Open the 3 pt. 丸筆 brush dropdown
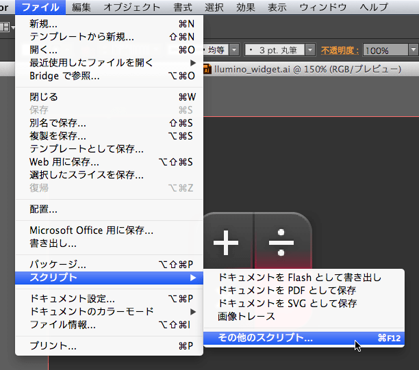The height and width of the screenshot is (370, 419). 310,50
